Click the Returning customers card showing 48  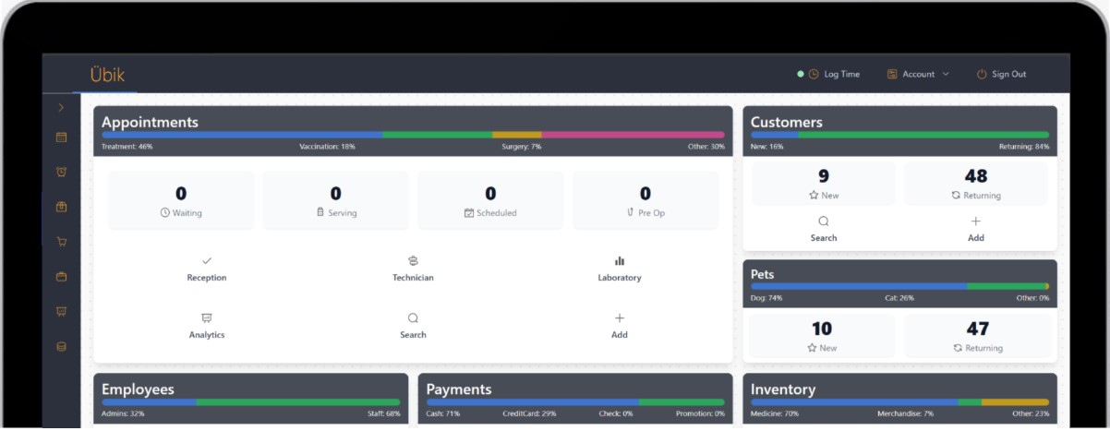[x=975, y=183]
